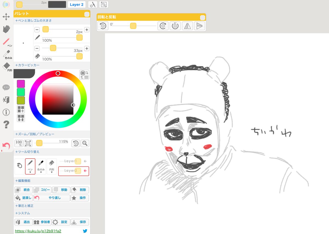Click the 削除 delete button

[x=80, y=190]
